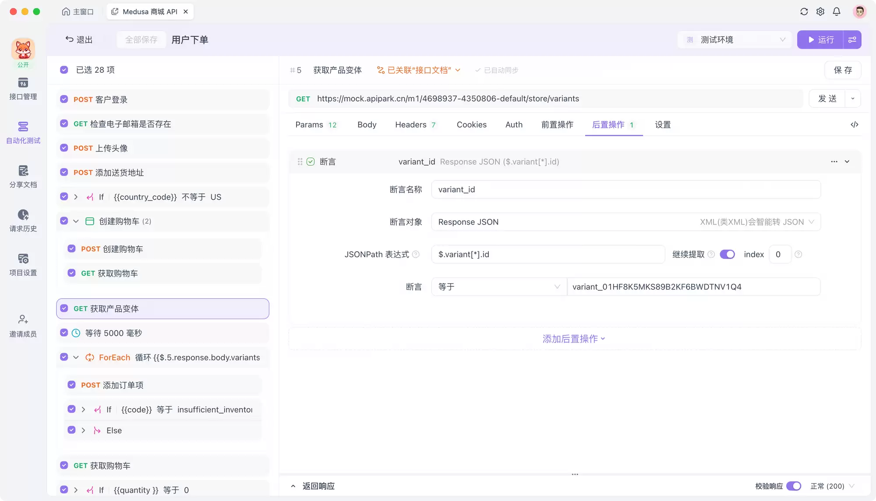Switch to the Params tab
This screenshot has height=501, width=876.
(x=316, y=125)
